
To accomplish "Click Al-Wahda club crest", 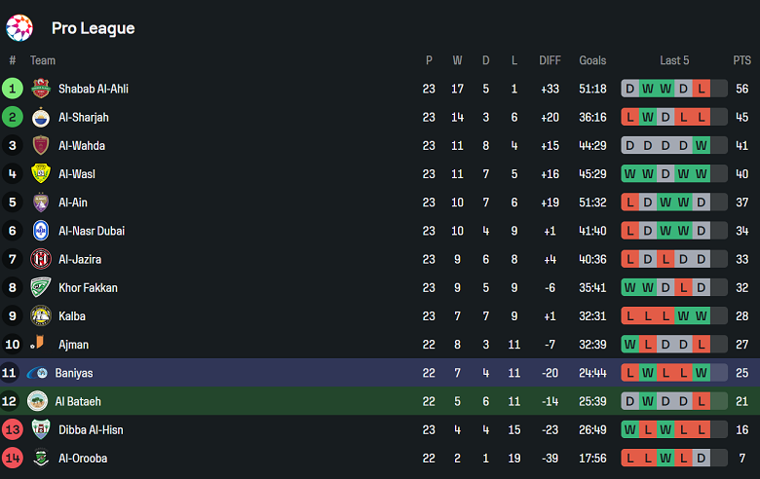I will 40,146.
